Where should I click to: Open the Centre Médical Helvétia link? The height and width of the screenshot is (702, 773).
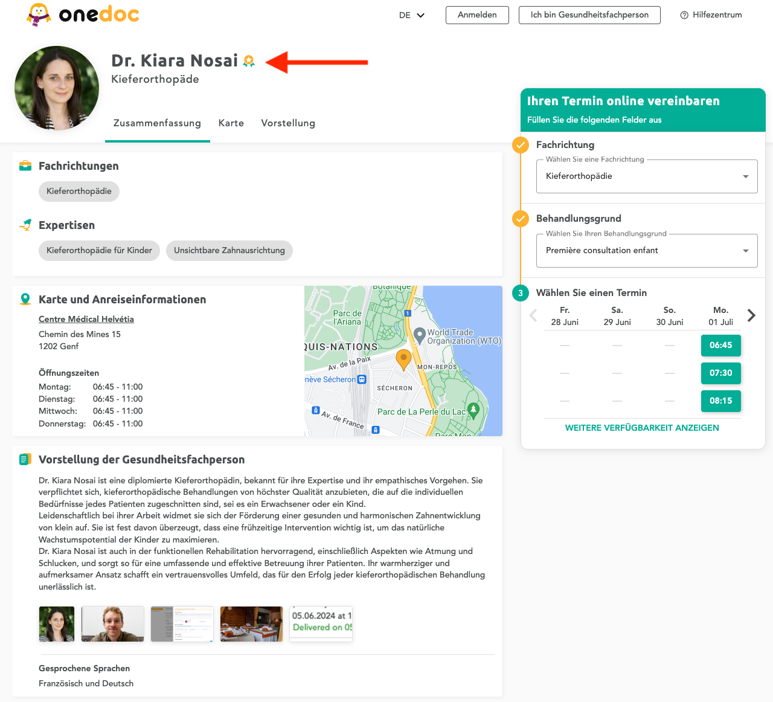86,319
